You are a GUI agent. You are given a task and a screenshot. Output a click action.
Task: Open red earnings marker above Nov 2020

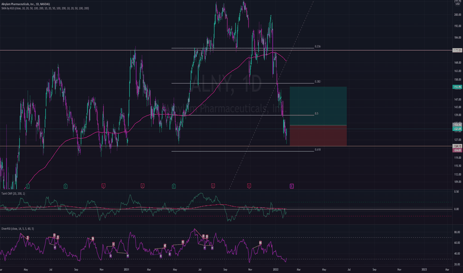point(103,186)
